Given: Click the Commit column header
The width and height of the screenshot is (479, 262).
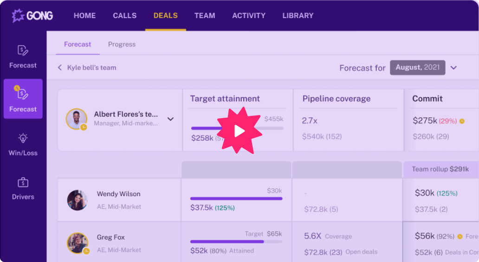Looking at the screenshot, I should [427, 99].
